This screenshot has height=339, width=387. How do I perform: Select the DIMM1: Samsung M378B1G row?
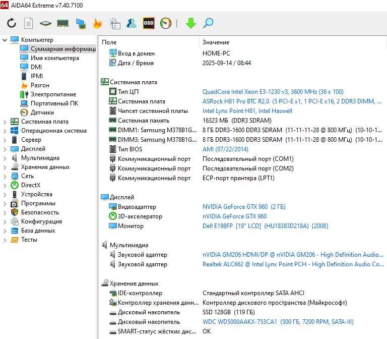(x=242, y=130)
